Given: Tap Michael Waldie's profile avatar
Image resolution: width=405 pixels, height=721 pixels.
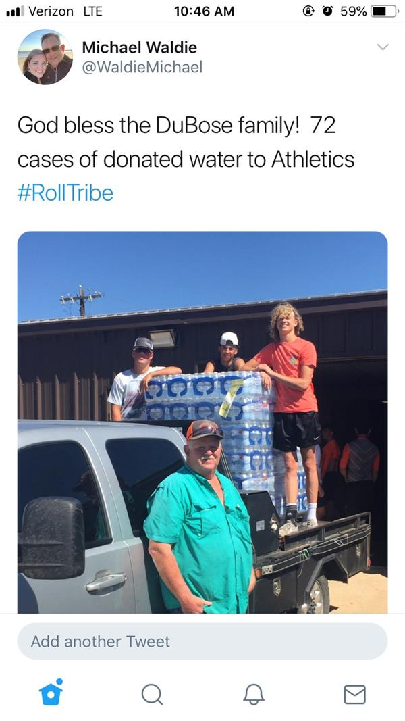Looking at the screenshot, I should coord(45,57).
